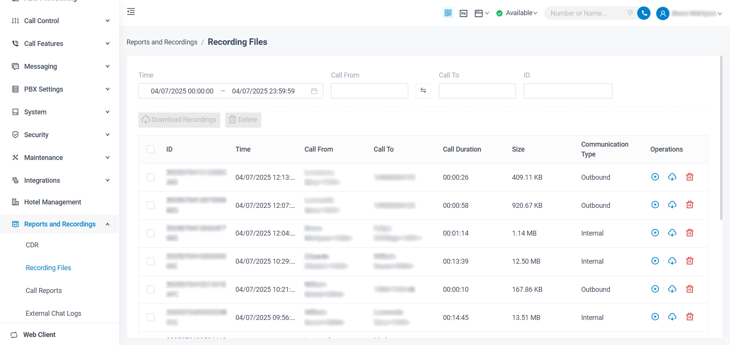Click the blue phone dial button
The width and height of the screenshot is (730, 345).
click(644, 13)
